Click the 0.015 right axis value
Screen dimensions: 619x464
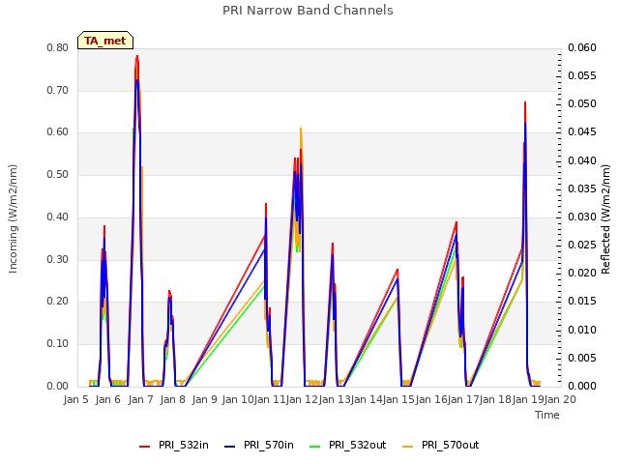coord(582,301)
